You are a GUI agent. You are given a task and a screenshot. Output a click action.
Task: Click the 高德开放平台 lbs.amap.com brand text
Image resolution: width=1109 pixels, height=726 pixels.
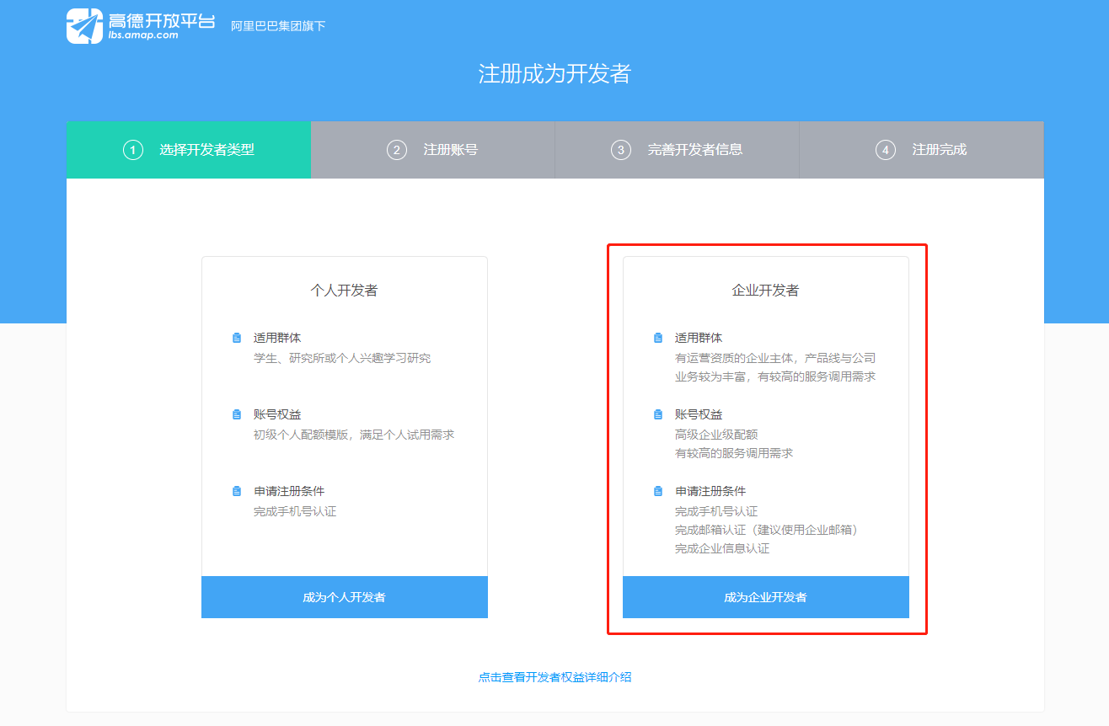162,25
